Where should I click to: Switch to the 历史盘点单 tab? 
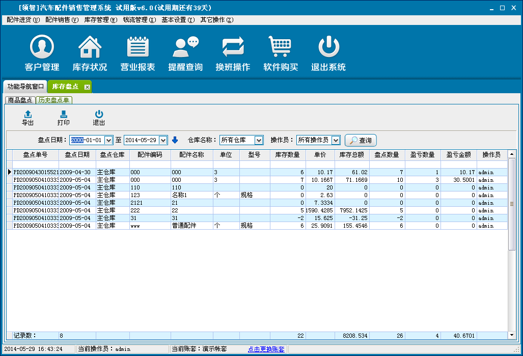click(54, 100)
